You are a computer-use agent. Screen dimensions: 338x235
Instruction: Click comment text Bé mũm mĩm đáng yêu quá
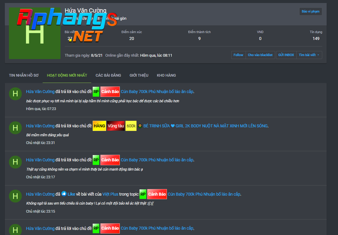point(47,135)
